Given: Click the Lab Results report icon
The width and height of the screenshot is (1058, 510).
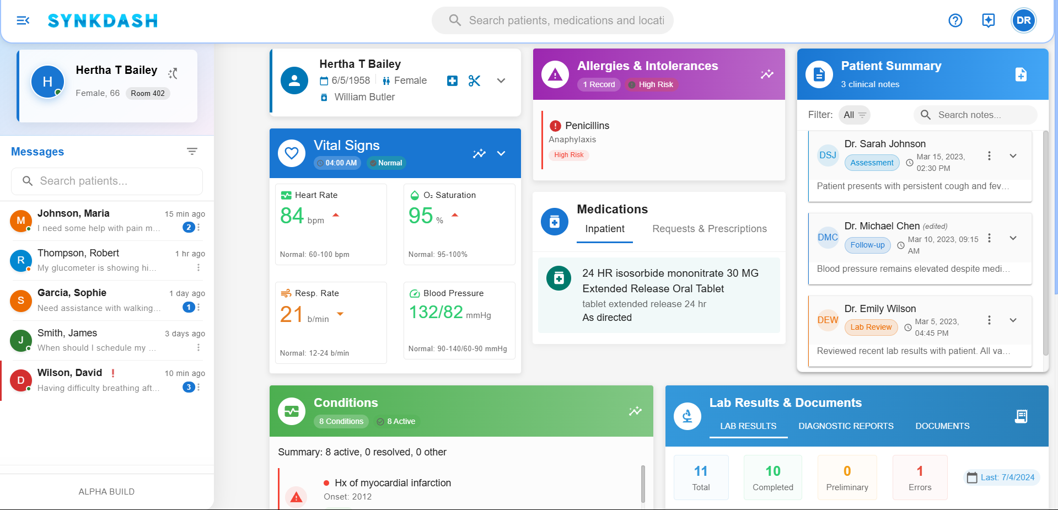Looking at the screenshot, I should coord(1021,416).
